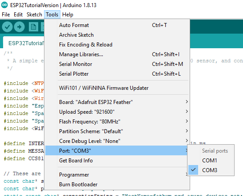The image size is (243, 196).
Task: Click the Verify checkmark toolbar icon
Action: (7, 27)
